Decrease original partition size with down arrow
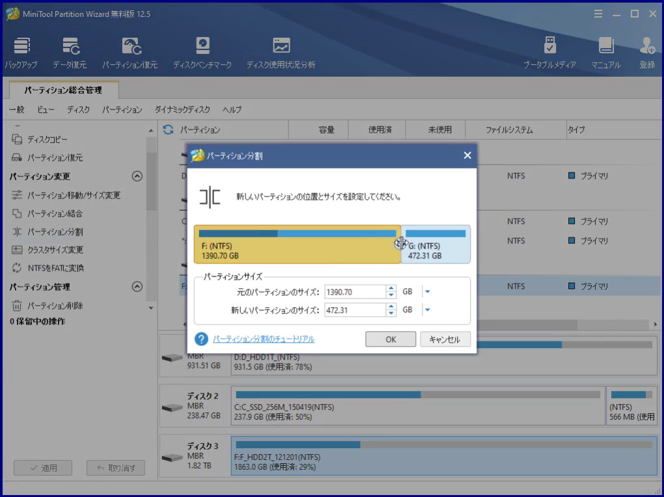The width and height of the screenshot is (664, 497). [391, 295]
